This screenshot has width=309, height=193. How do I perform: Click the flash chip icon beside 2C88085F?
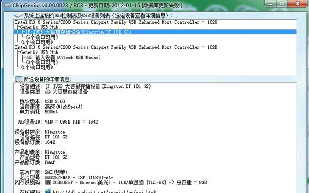click(x=48, y=182)
